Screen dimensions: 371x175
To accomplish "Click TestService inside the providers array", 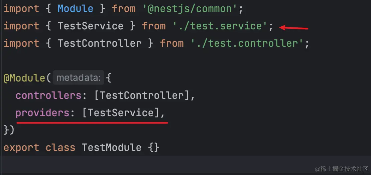I will 121,113.
